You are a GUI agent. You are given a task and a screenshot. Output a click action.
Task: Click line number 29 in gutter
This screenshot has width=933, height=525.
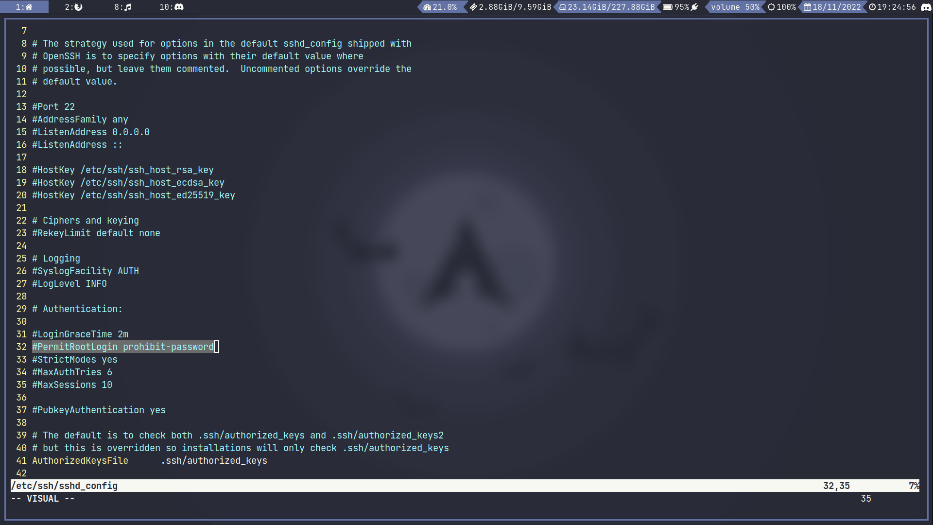(21, 309)
